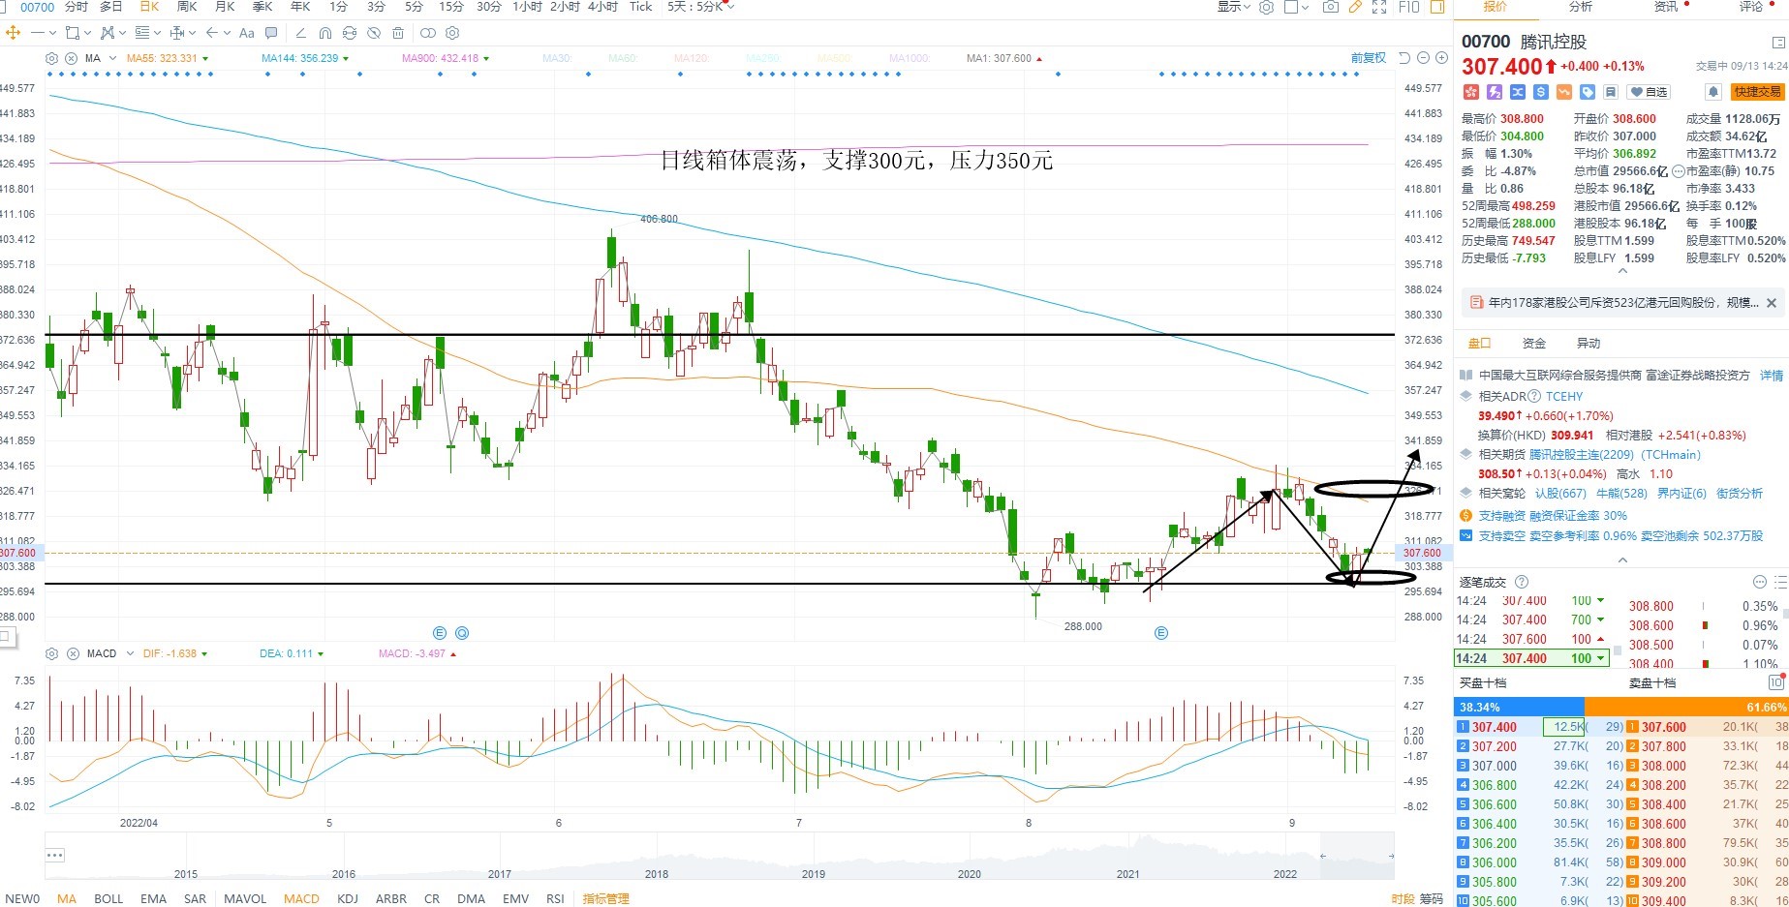Toggle the faded MA30 line on
The width and height of the screenshot is (1789, 907).
coord(557,58)
